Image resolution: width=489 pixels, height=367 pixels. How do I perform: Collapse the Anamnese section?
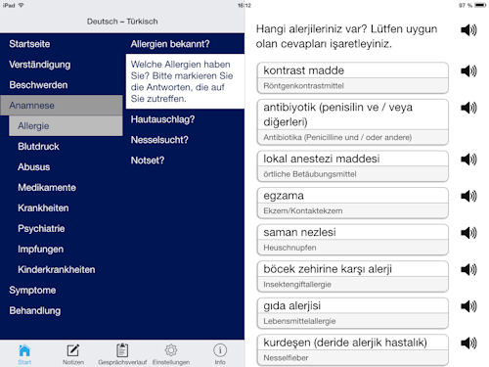pyautogui.click(x=62, y=106)
